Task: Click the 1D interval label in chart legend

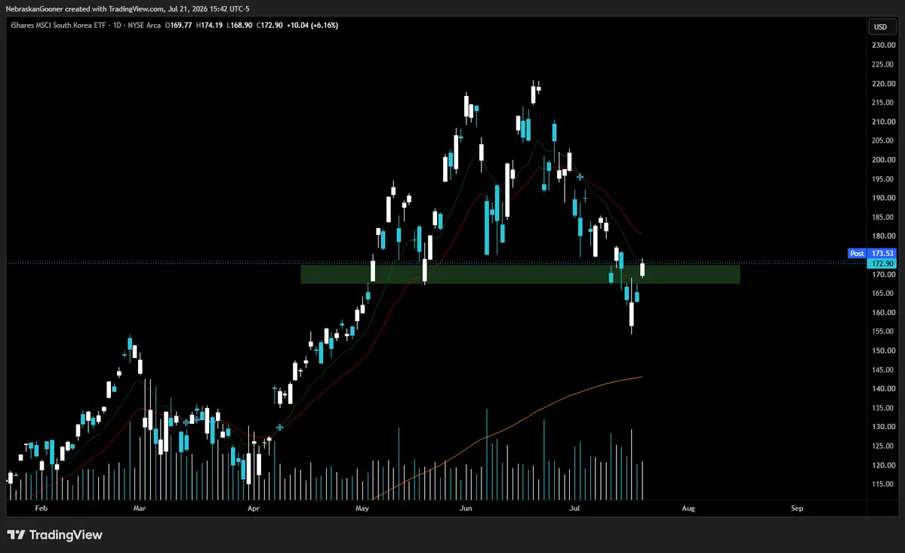Action: (x=117, y=26)
